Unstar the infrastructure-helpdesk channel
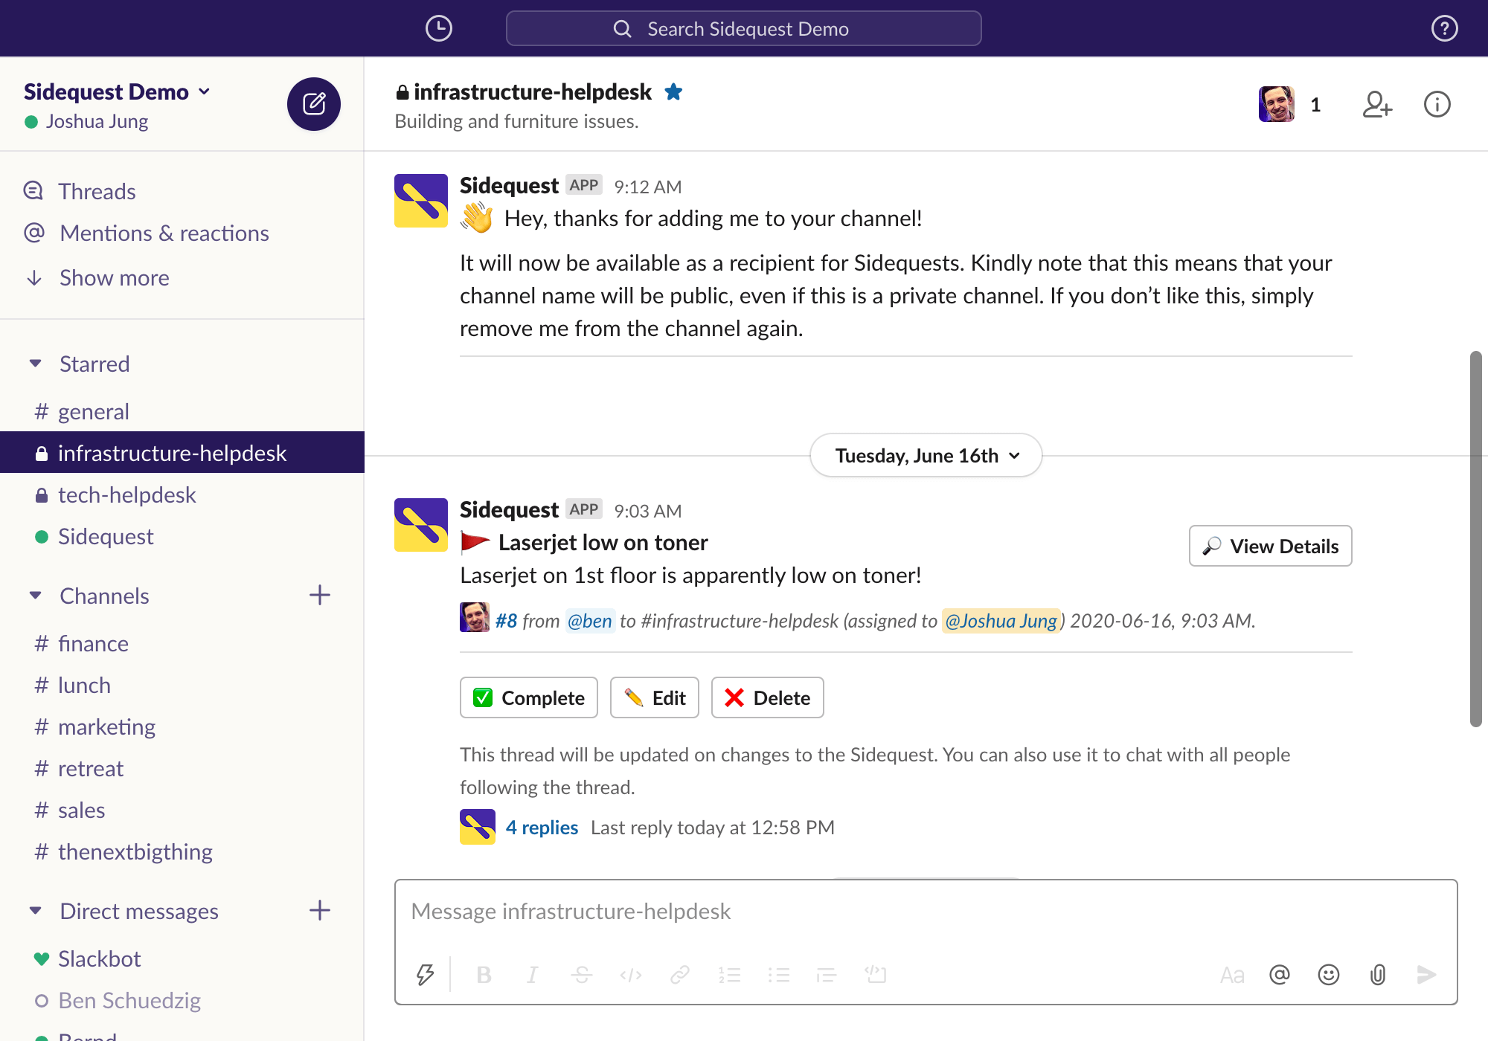Viewport: 1488px width, 1041px height. coord(673,91)
